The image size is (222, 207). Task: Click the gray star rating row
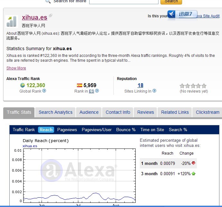click(193, 86)
